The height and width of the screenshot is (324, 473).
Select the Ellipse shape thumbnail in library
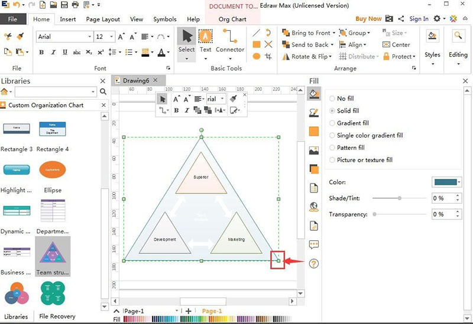(x=53, y=171)
